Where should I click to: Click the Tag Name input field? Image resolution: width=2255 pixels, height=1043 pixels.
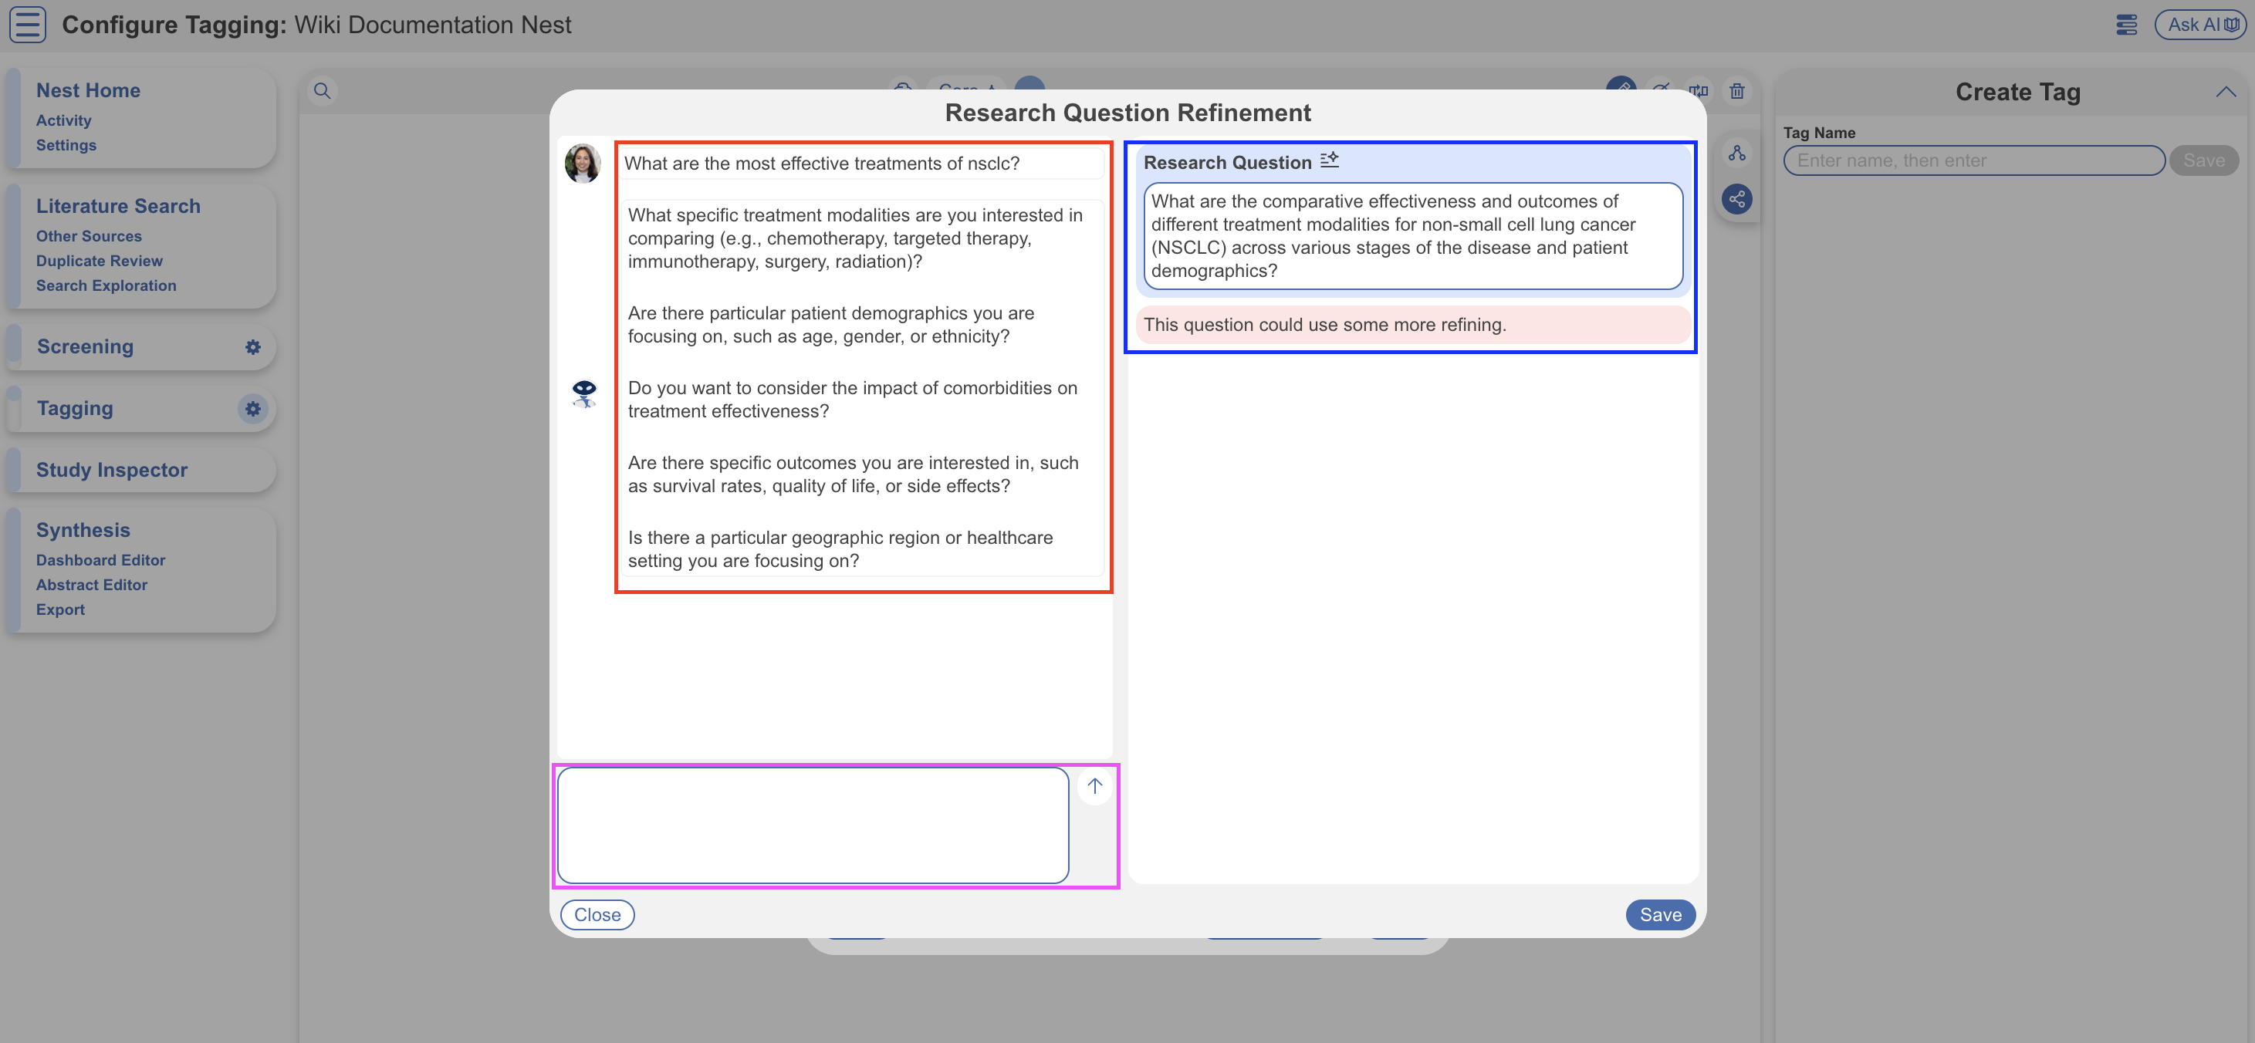click(x=1973, y=161)
